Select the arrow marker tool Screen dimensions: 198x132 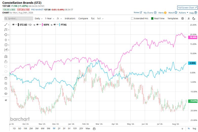[x=6, y=40]
